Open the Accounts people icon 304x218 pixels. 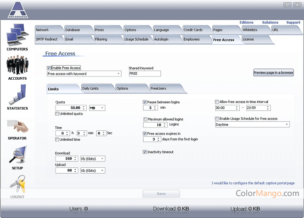point(17,65)
